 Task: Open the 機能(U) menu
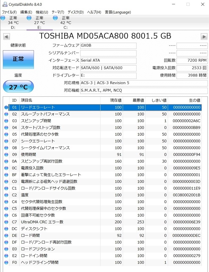click(42, 12)
